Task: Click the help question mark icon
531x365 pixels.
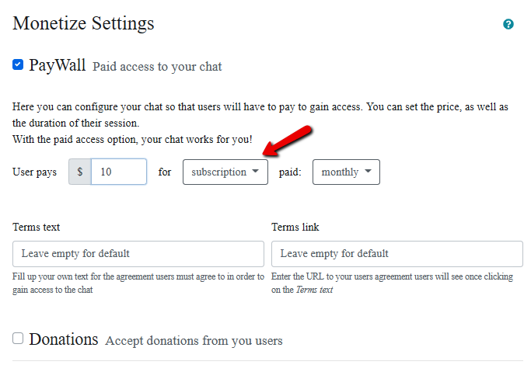Action: pyautogui.click(x=508, y=24)
